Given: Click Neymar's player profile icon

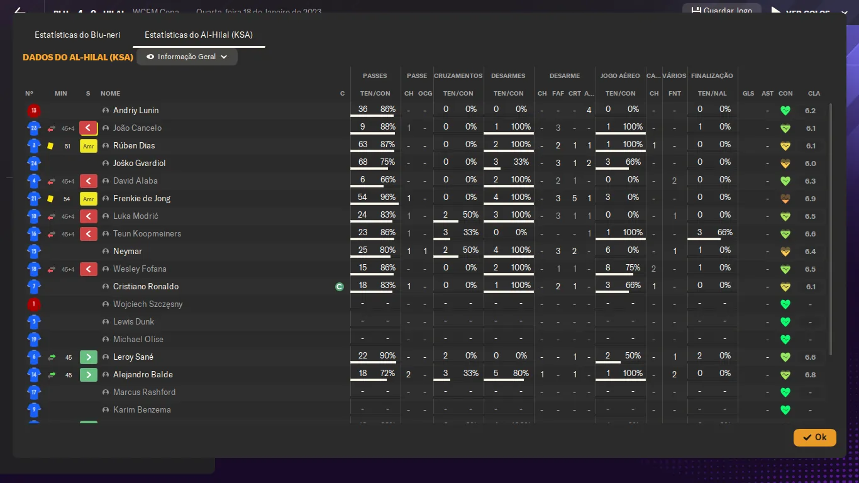Looking at the screenshot, I should pos(106,252).
